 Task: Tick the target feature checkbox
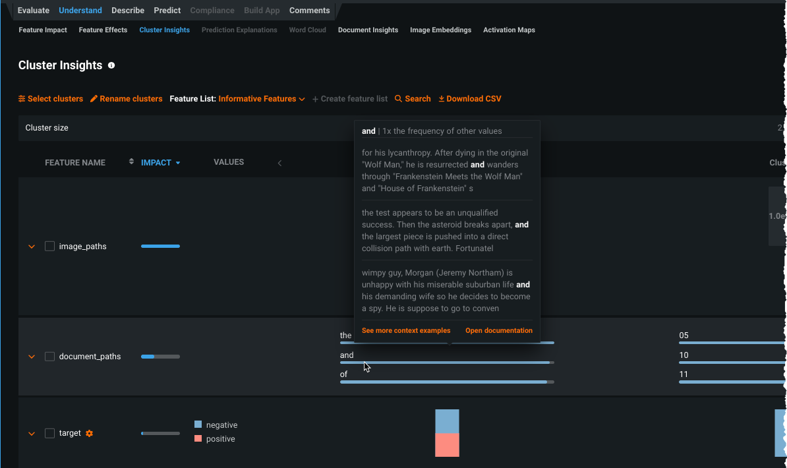pyautogui.click(x=49, y=433)
